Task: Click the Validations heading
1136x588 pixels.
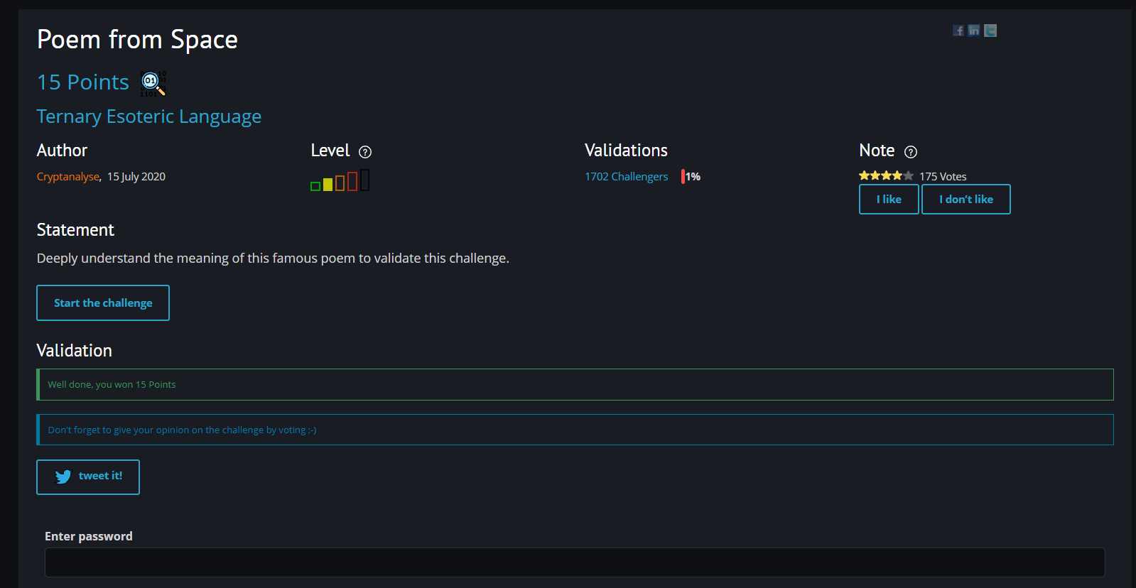Action: tap(626, 151)
